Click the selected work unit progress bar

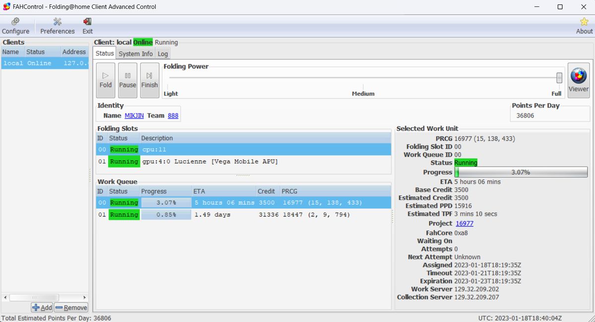[521, 172]
